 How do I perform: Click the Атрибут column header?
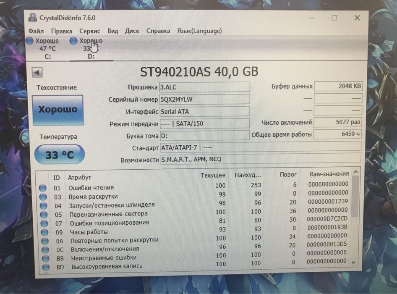pyautogui.click(x=79, y=177)
